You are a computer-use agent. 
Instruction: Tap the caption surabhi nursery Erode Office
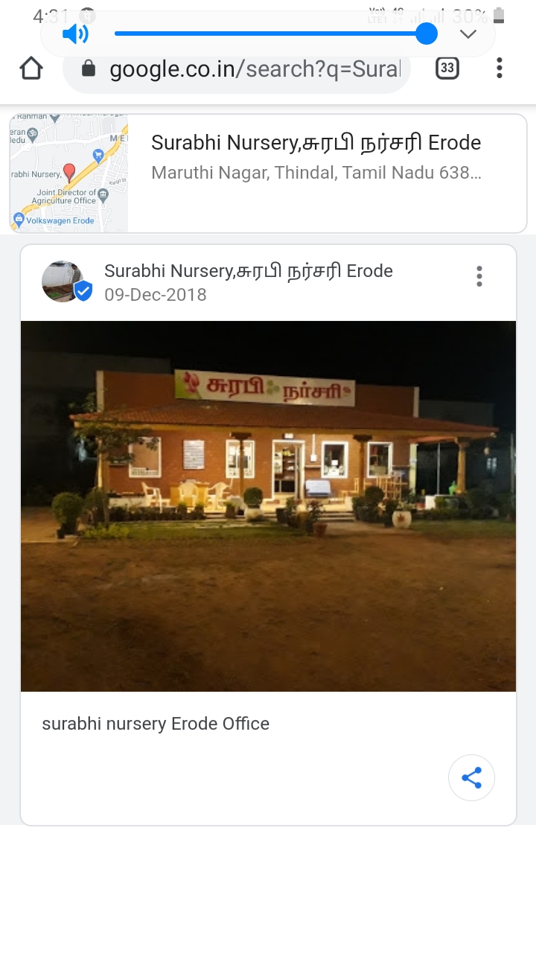[156, 724]
